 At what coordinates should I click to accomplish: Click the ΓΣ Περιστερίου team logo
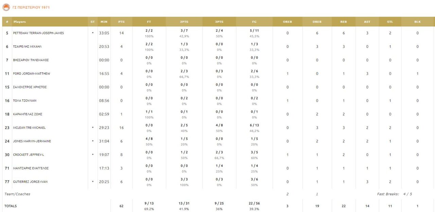(6, 7)
